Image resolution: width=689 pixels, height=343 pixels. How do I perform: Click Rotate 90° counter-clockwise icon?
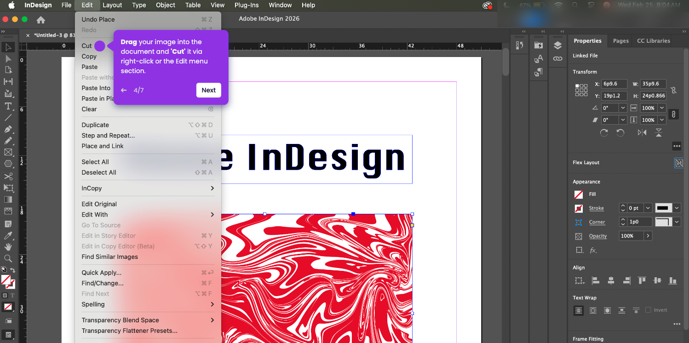620,132
